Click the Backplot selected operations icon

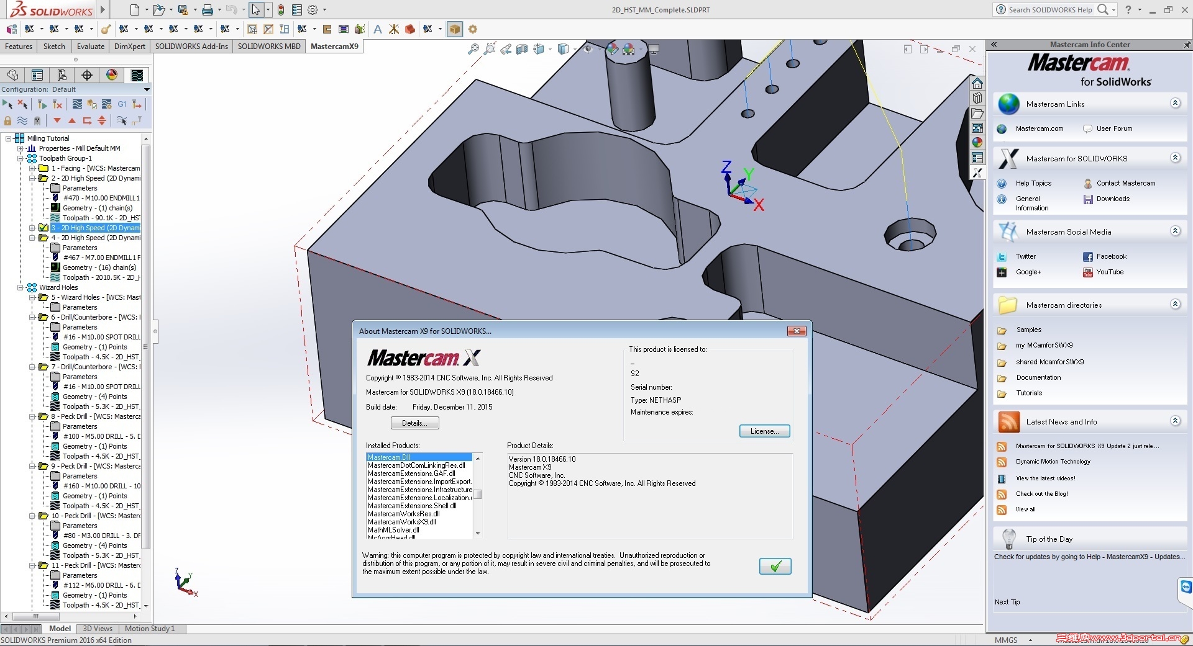click(77, 104)
